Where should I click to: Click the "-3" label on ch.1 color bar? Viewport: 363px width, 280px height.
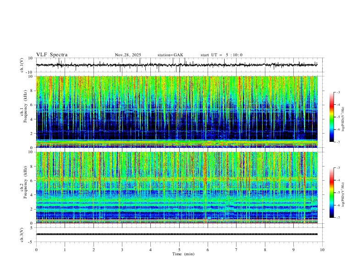[338, 92]
